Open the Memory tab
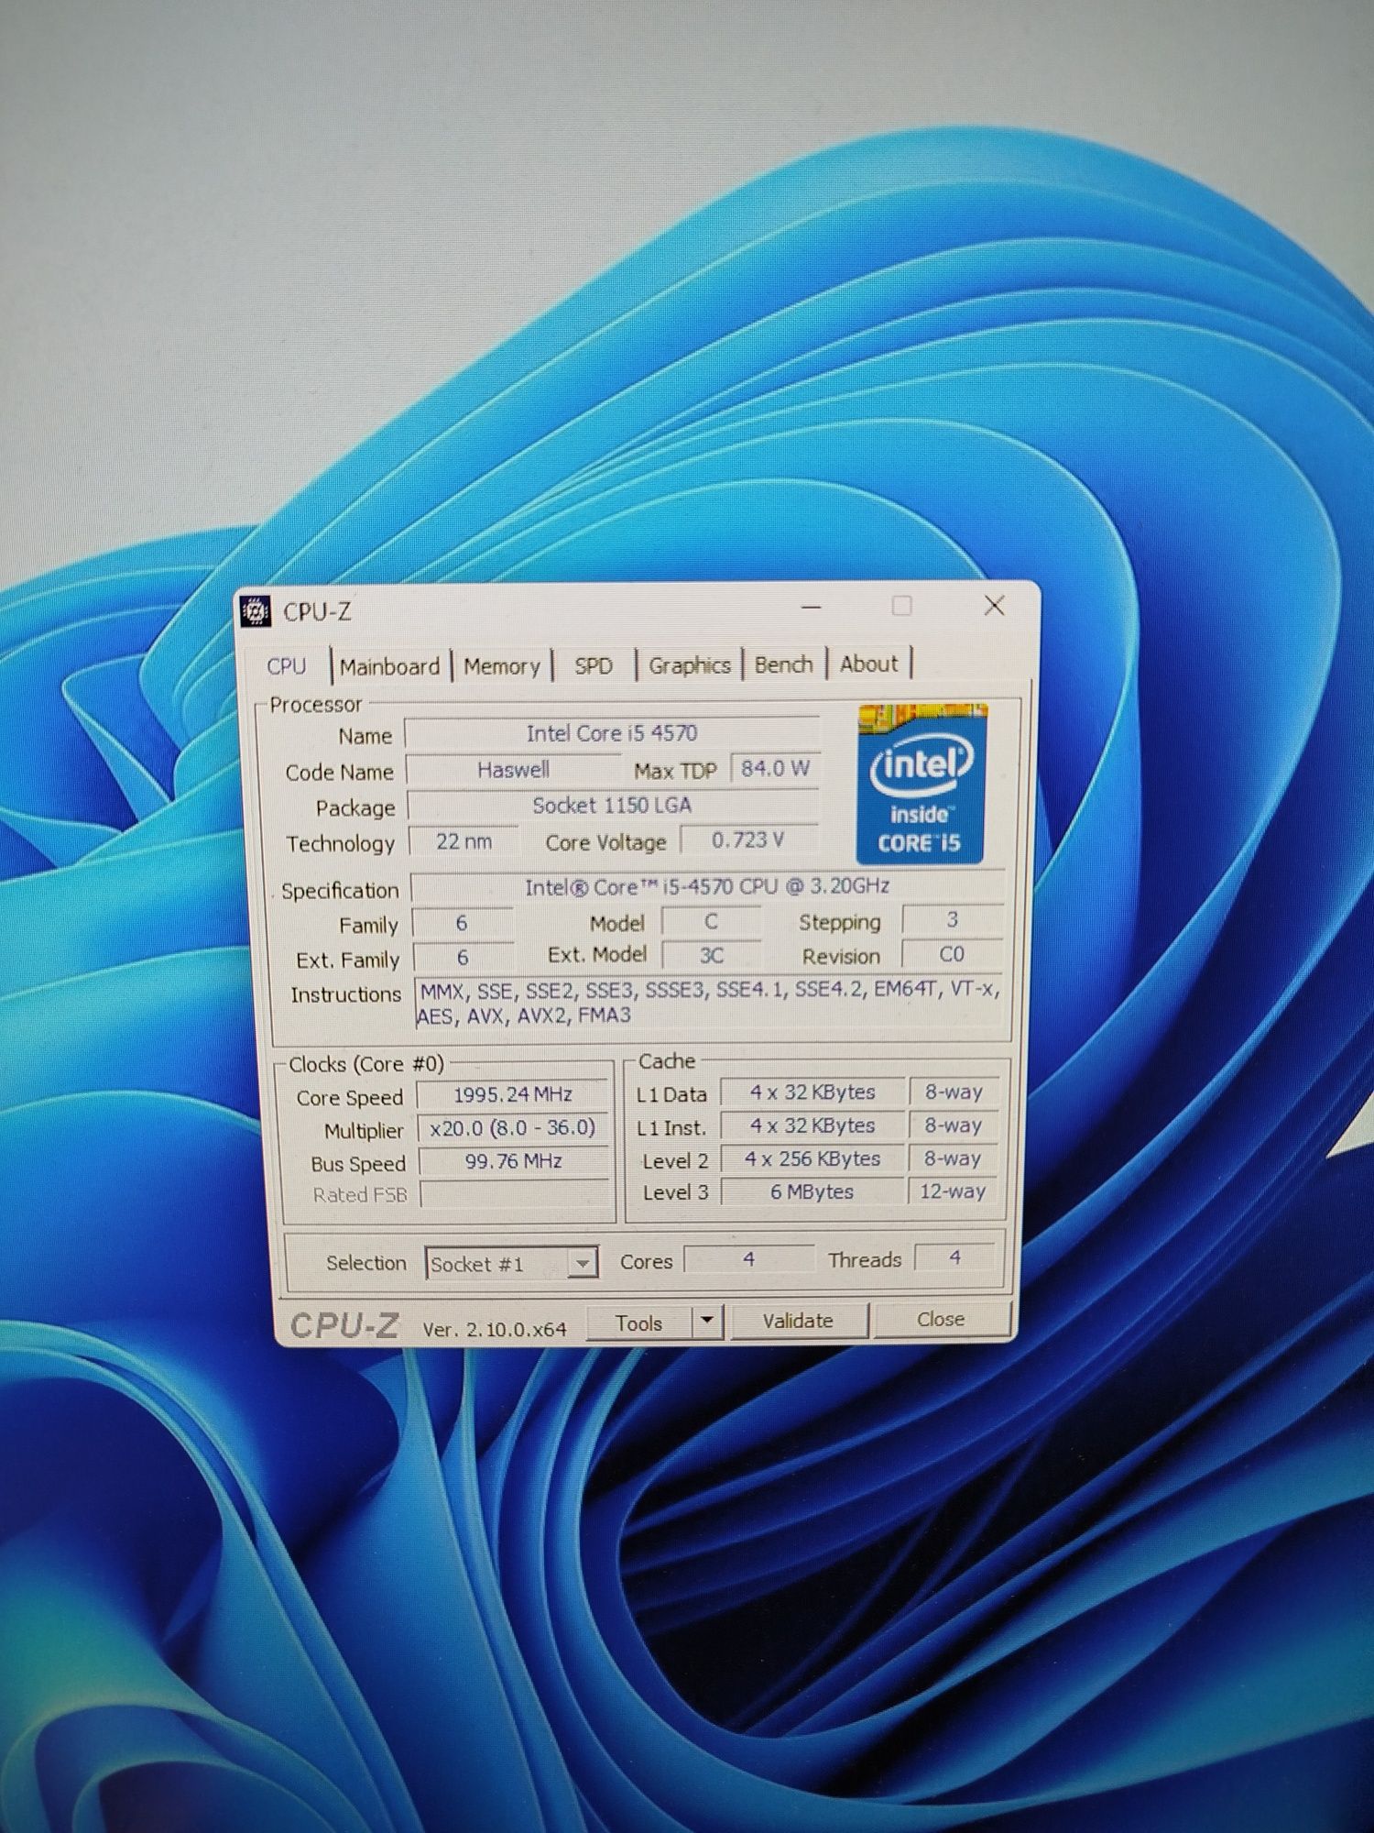 pos(501,666)
